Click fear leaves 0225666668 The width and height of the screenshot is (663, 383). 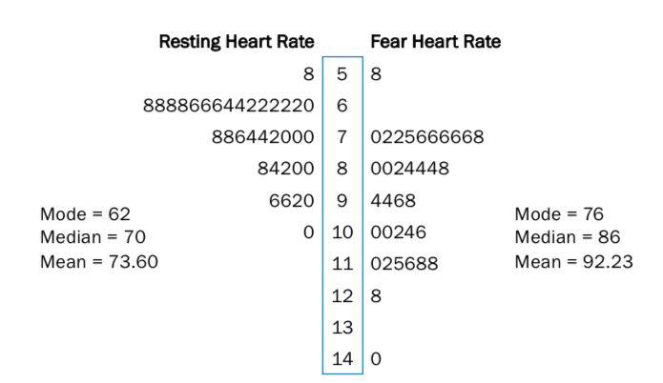coord(427,137)
